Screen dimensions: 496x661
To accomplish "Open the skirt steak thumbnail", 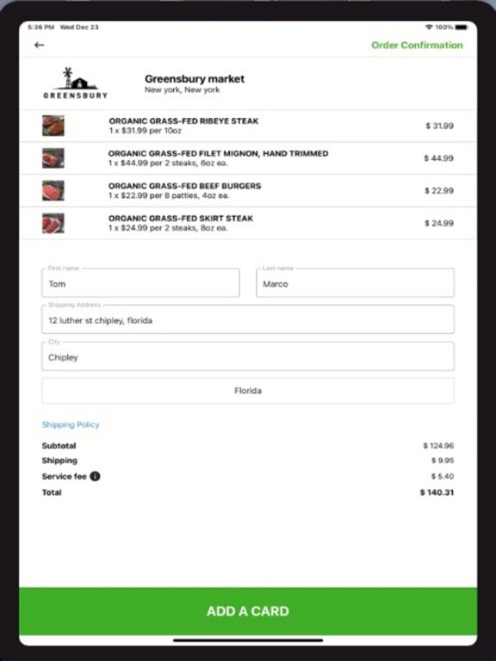I will point(53,223).
